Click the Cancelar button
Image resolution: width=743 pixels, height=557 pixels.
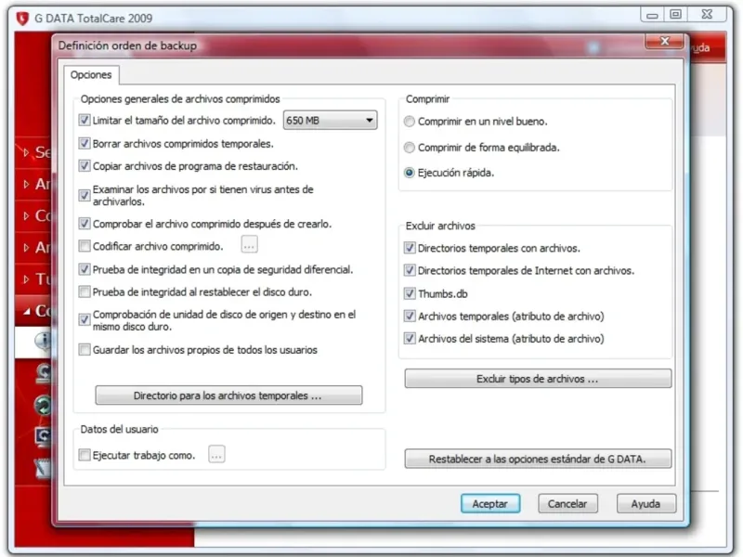click(x=567, y=503)
